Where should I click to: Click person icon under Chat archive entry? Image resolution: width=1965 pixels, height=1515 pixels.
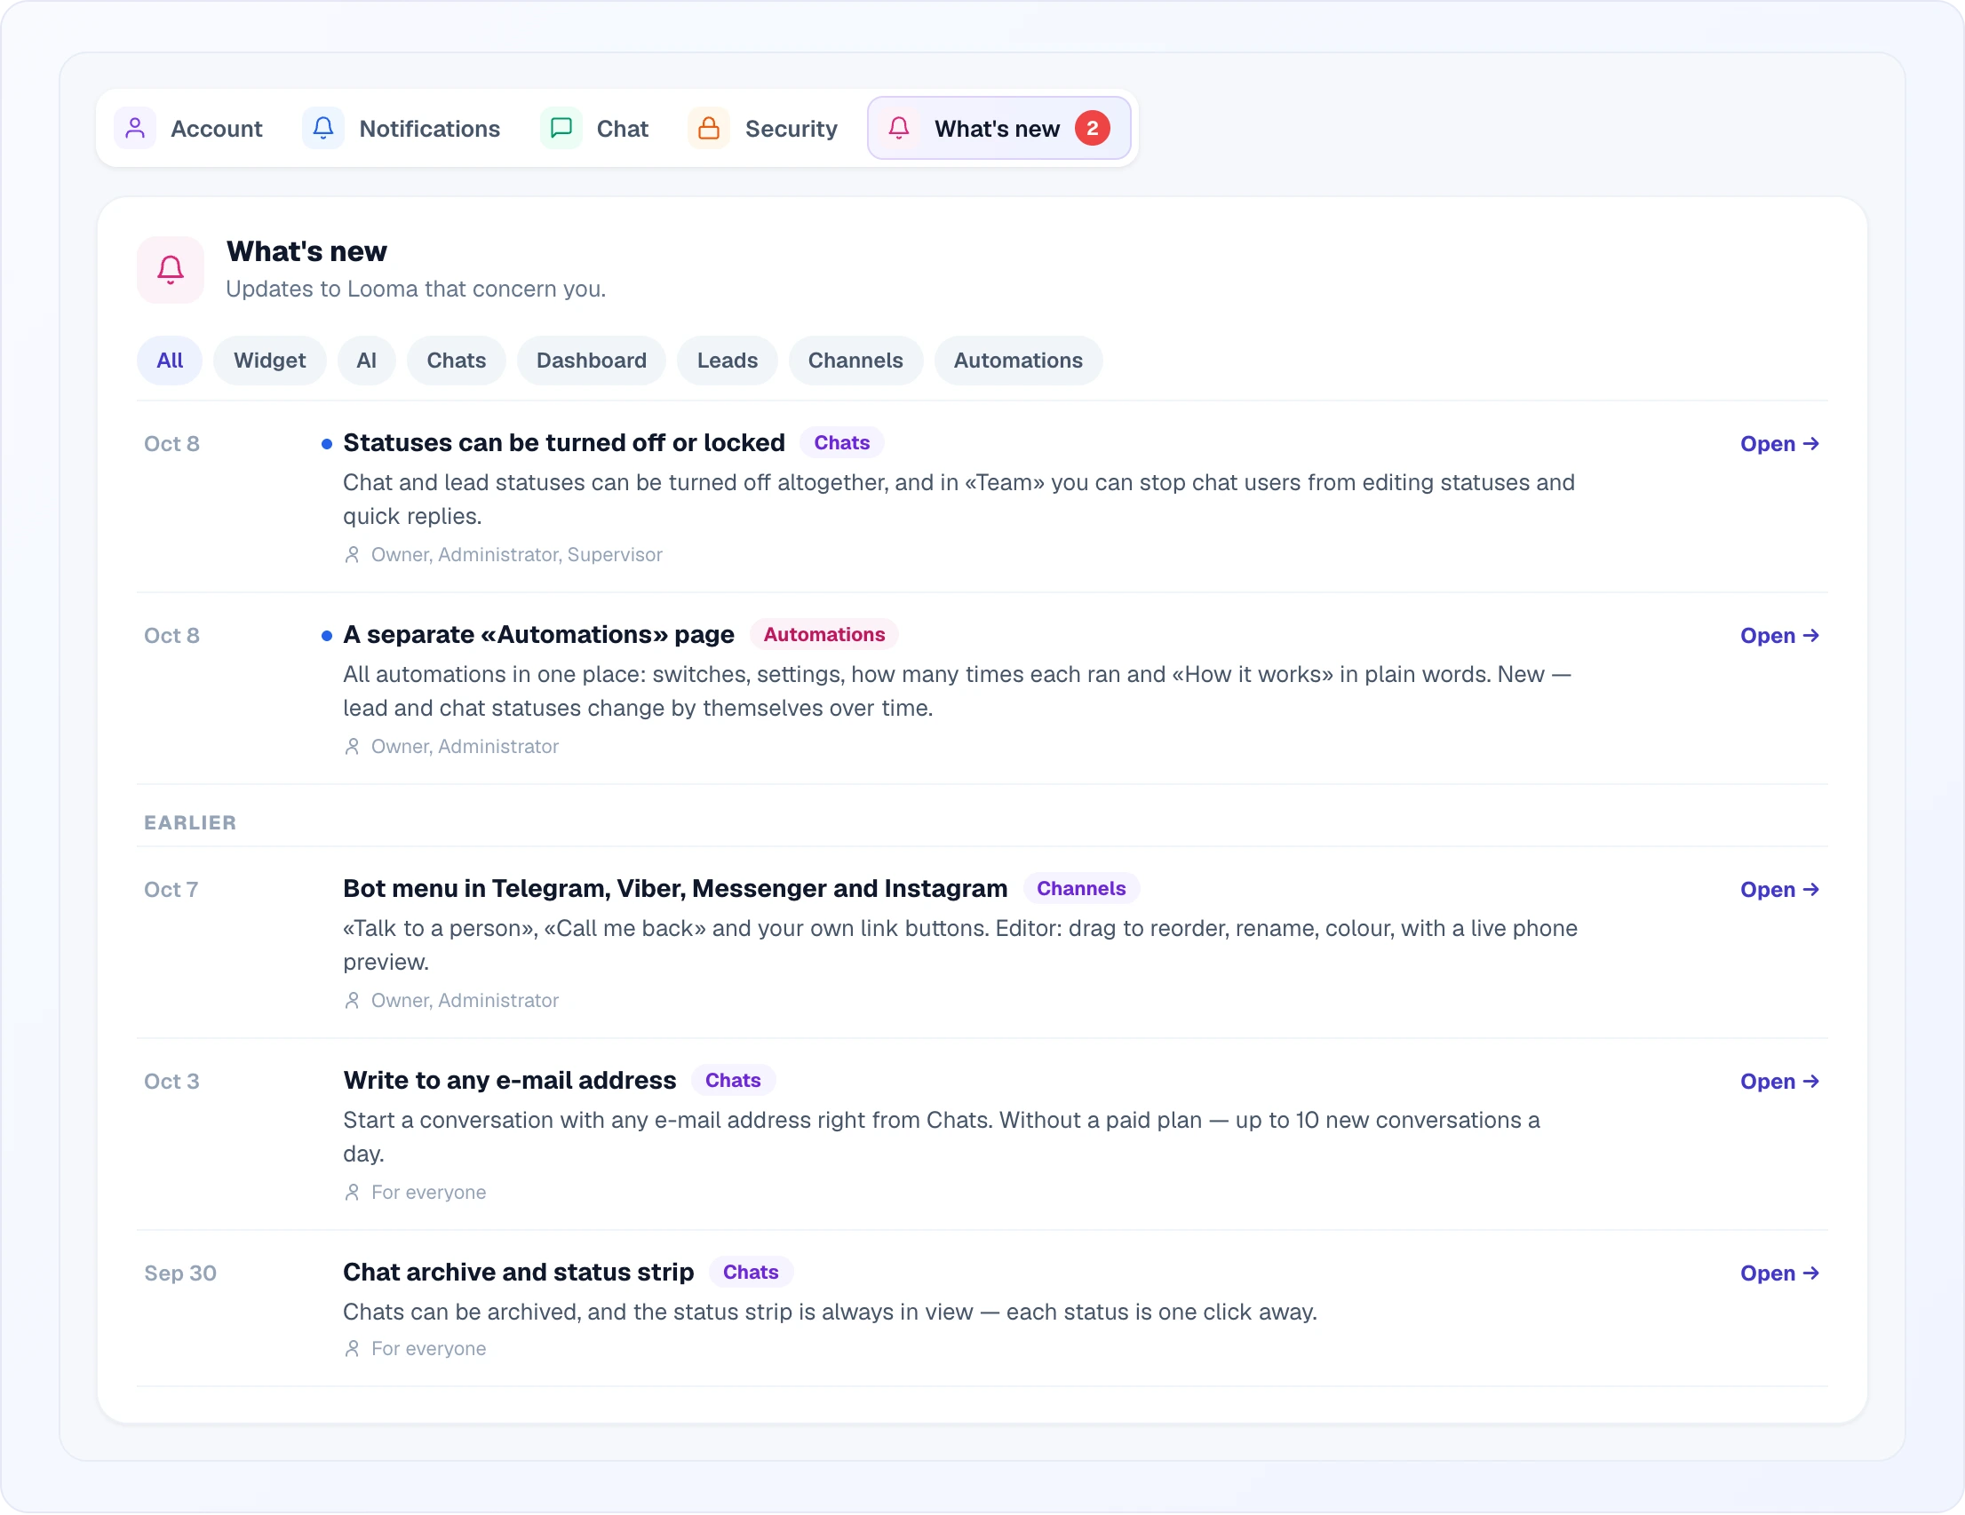[x=353, y=1350]
